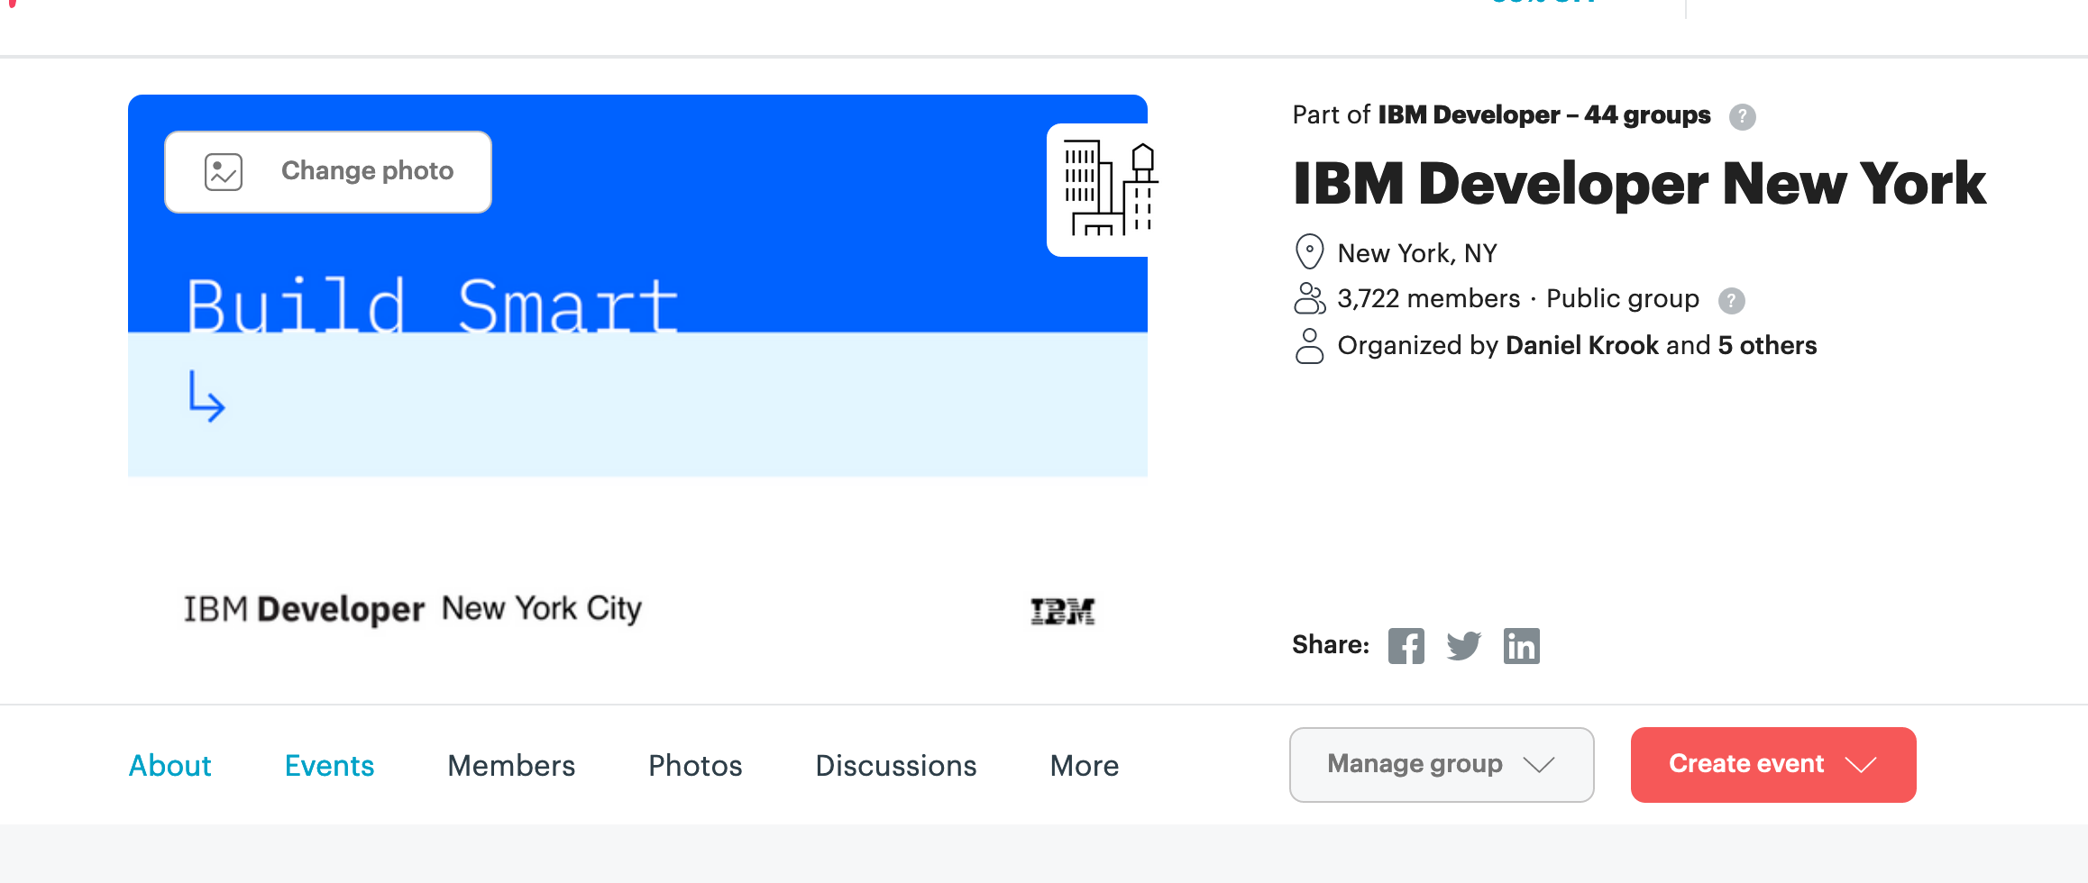This screenshot has height=883, width=2088.
Task: Open IBM Developer – 44 groups link
Action: [1544, 115]
